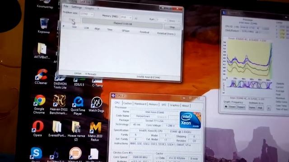Click the Intel Xeon logo in CPU-Z
The image size is (289, 162).
(x=190, y=120)
